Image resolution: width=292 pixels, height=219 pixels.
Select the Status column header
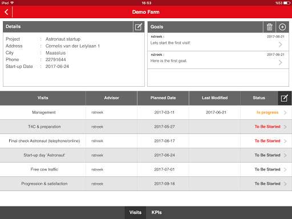(259, 98)
